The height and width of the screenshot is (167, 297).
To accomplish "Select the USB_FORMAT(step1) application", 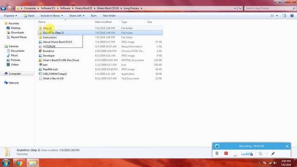I will [100, 74].
